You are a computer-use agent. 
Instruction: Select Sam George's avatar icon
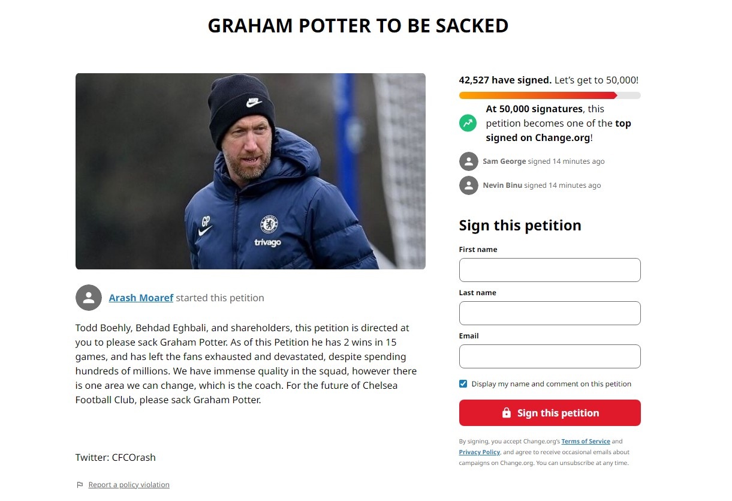click(468, 161)
